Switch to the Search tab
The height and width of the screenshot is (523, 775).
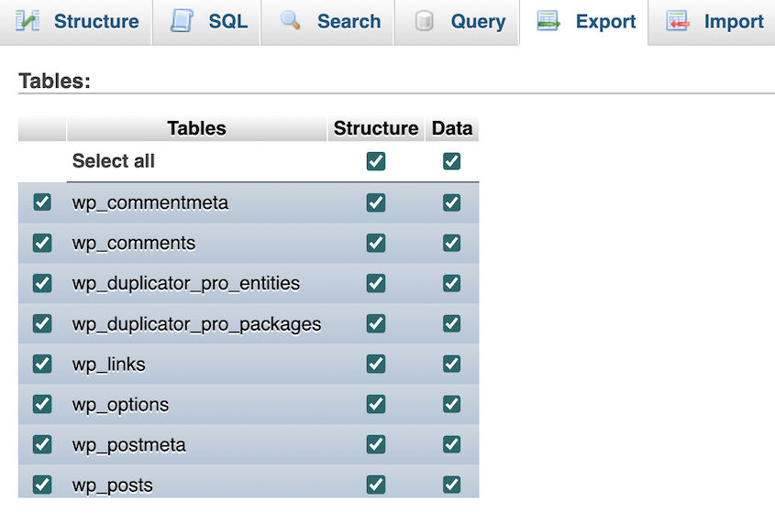point(327,22)
